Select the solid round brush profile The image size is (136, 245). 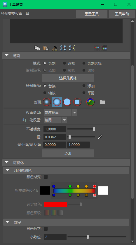click(x=67, y=102)
